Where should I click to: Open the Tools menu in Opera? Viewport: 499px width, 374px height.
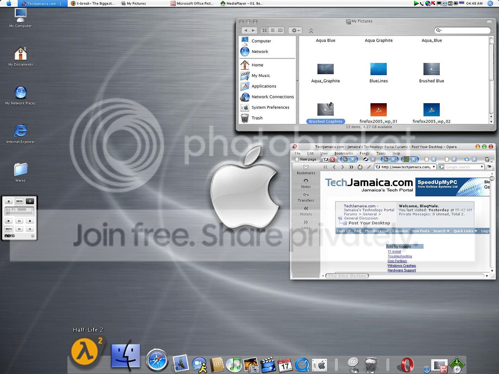pyautogui.click(x=381, y=153)
